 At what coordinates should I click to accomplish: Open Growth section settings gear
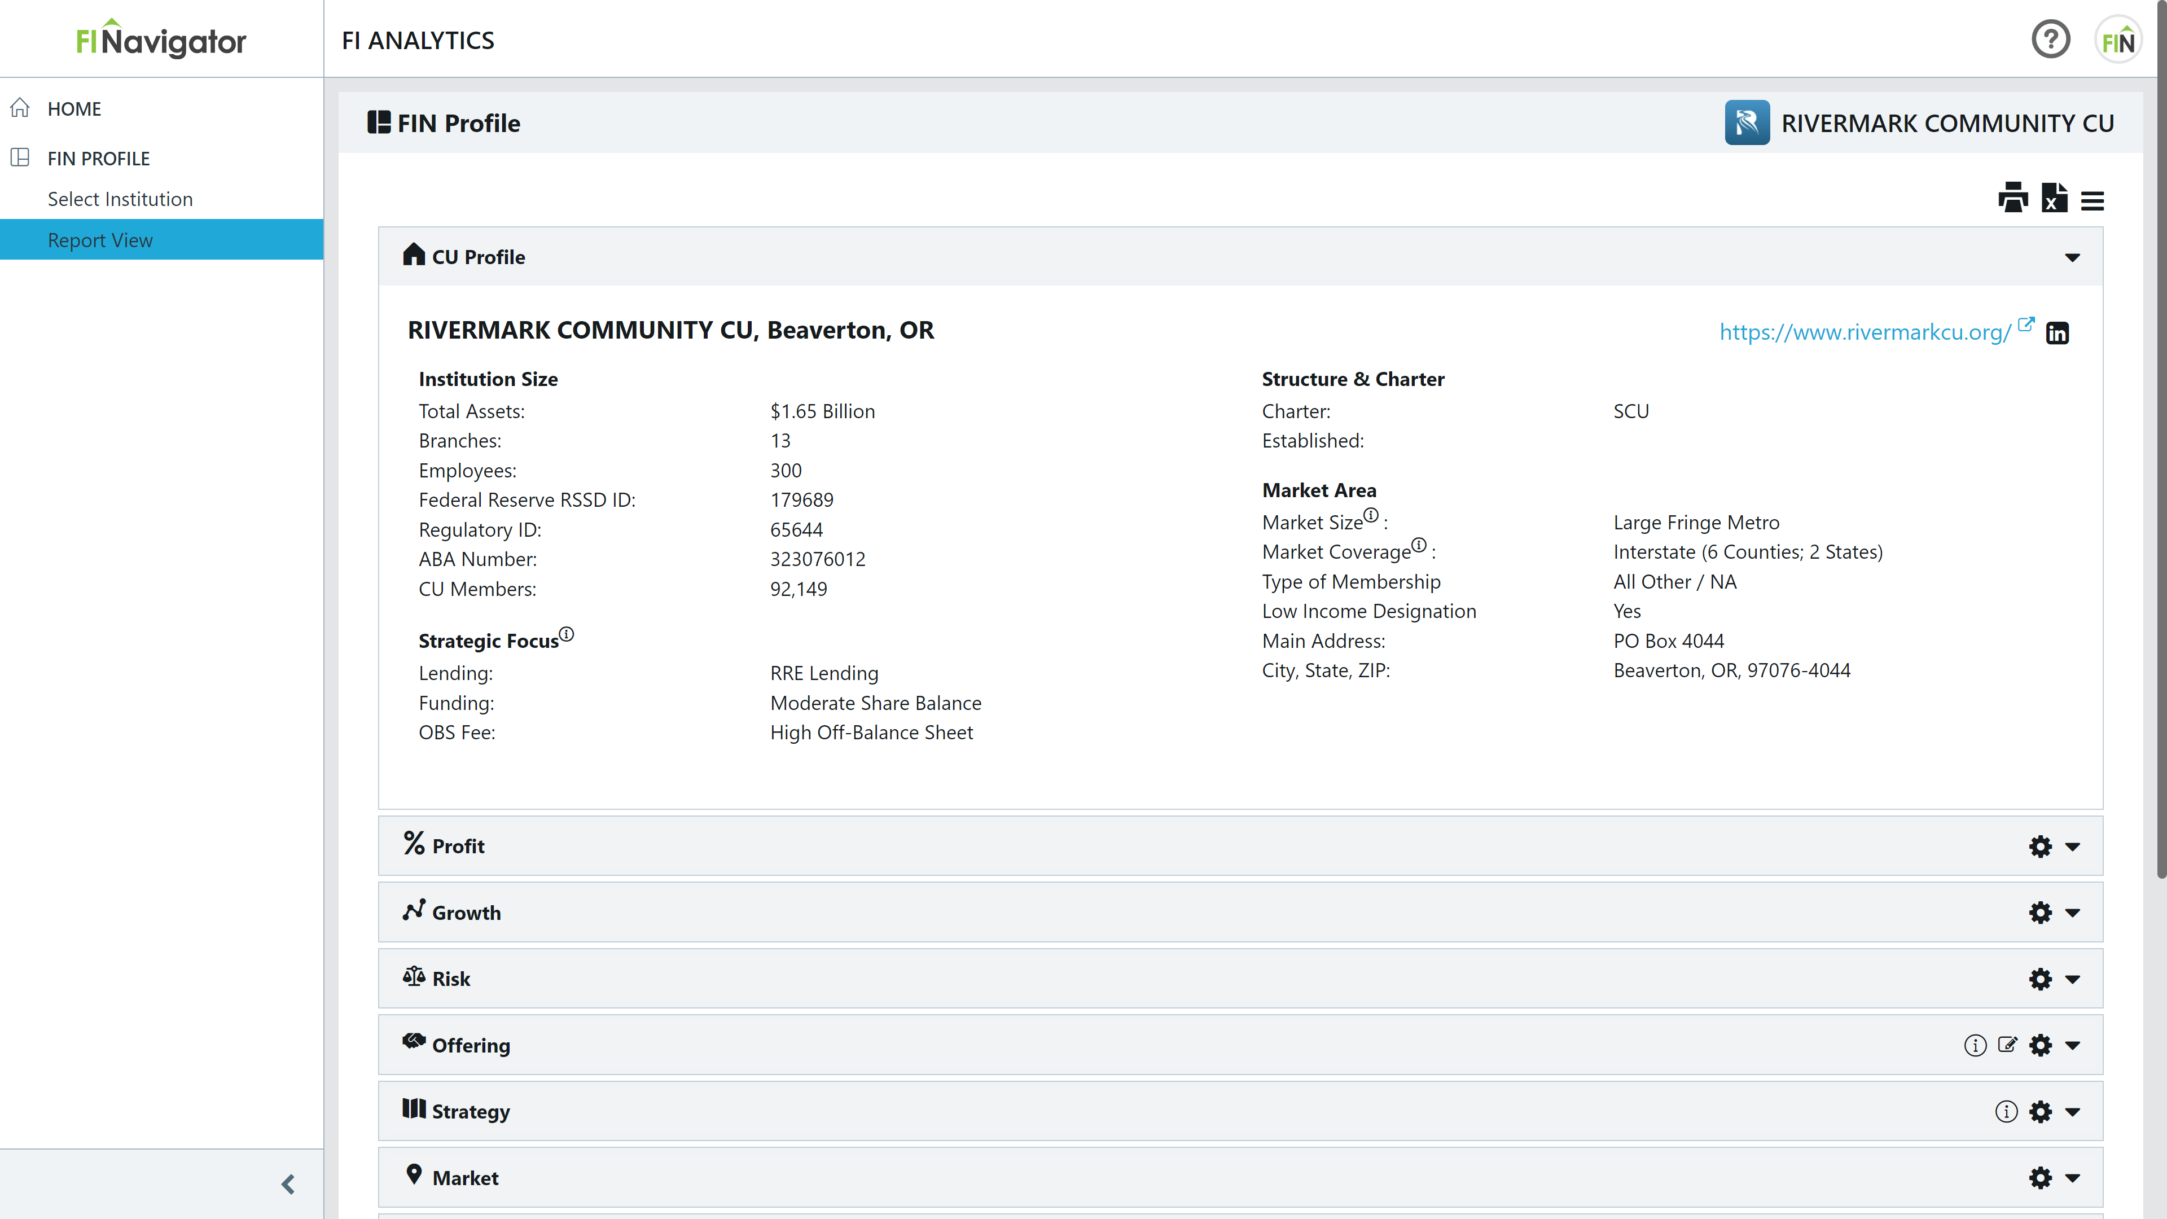[2040, 913]
